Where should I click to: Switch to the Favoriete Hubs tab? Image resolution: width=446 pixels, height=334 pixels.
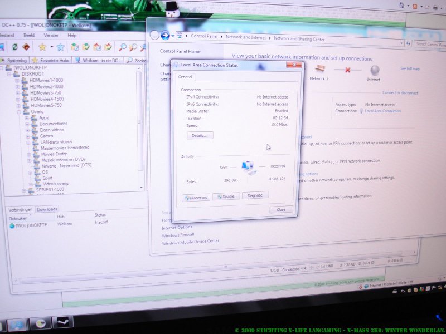[51, 61]
